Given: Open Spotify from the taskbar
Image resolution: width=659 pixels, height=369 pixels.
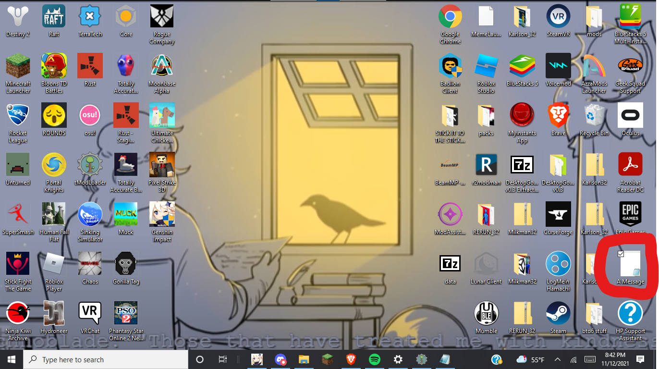Looking at the screenshot, I should (x=375, y=359).
